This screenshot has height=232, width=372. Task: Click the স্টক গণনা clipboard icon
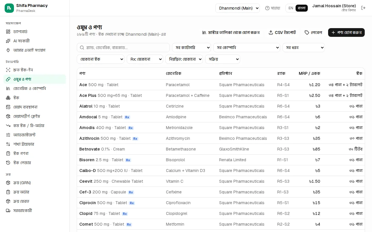tap(8, 153)
